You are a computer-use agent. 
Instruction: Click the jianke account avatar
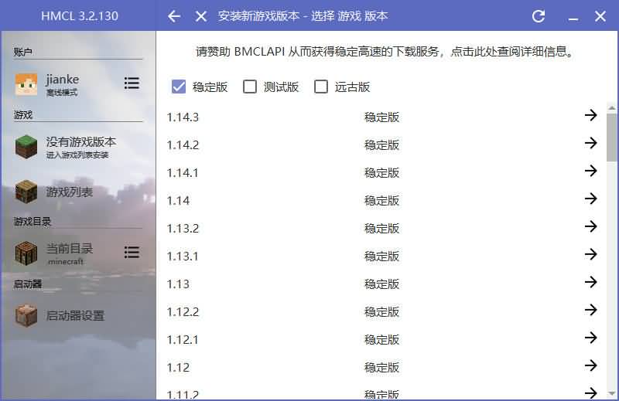point(26,84)
